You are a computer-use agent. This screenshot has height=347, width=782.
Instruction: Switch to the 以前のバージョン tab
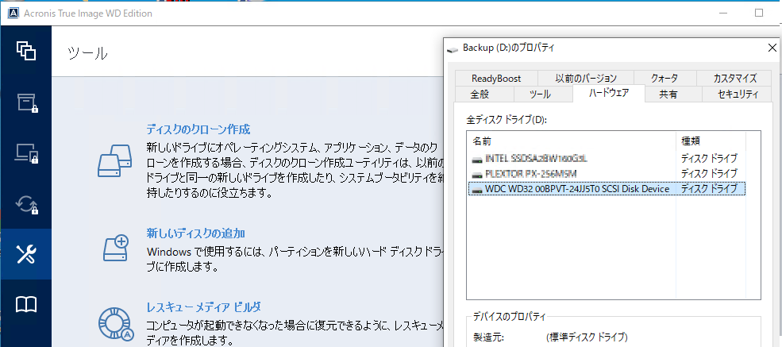pyautogui.click(x=586, y=79)
